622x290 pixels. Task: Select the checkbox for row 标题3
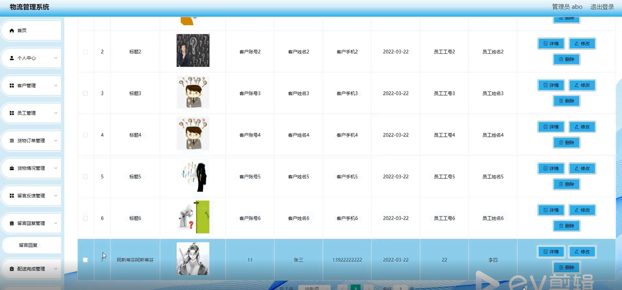coord(85,93)
